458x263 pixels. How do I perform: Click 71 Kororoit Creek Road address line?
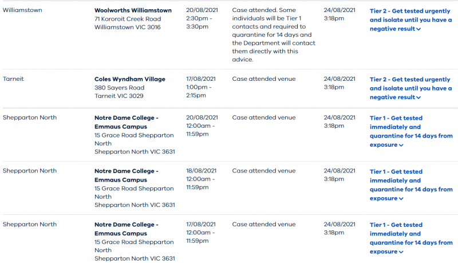[x=128, y=19]
